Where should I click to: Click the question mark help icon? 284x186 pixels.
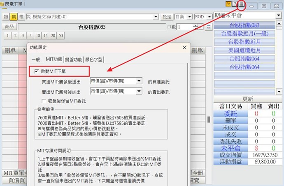coord(235,5)
